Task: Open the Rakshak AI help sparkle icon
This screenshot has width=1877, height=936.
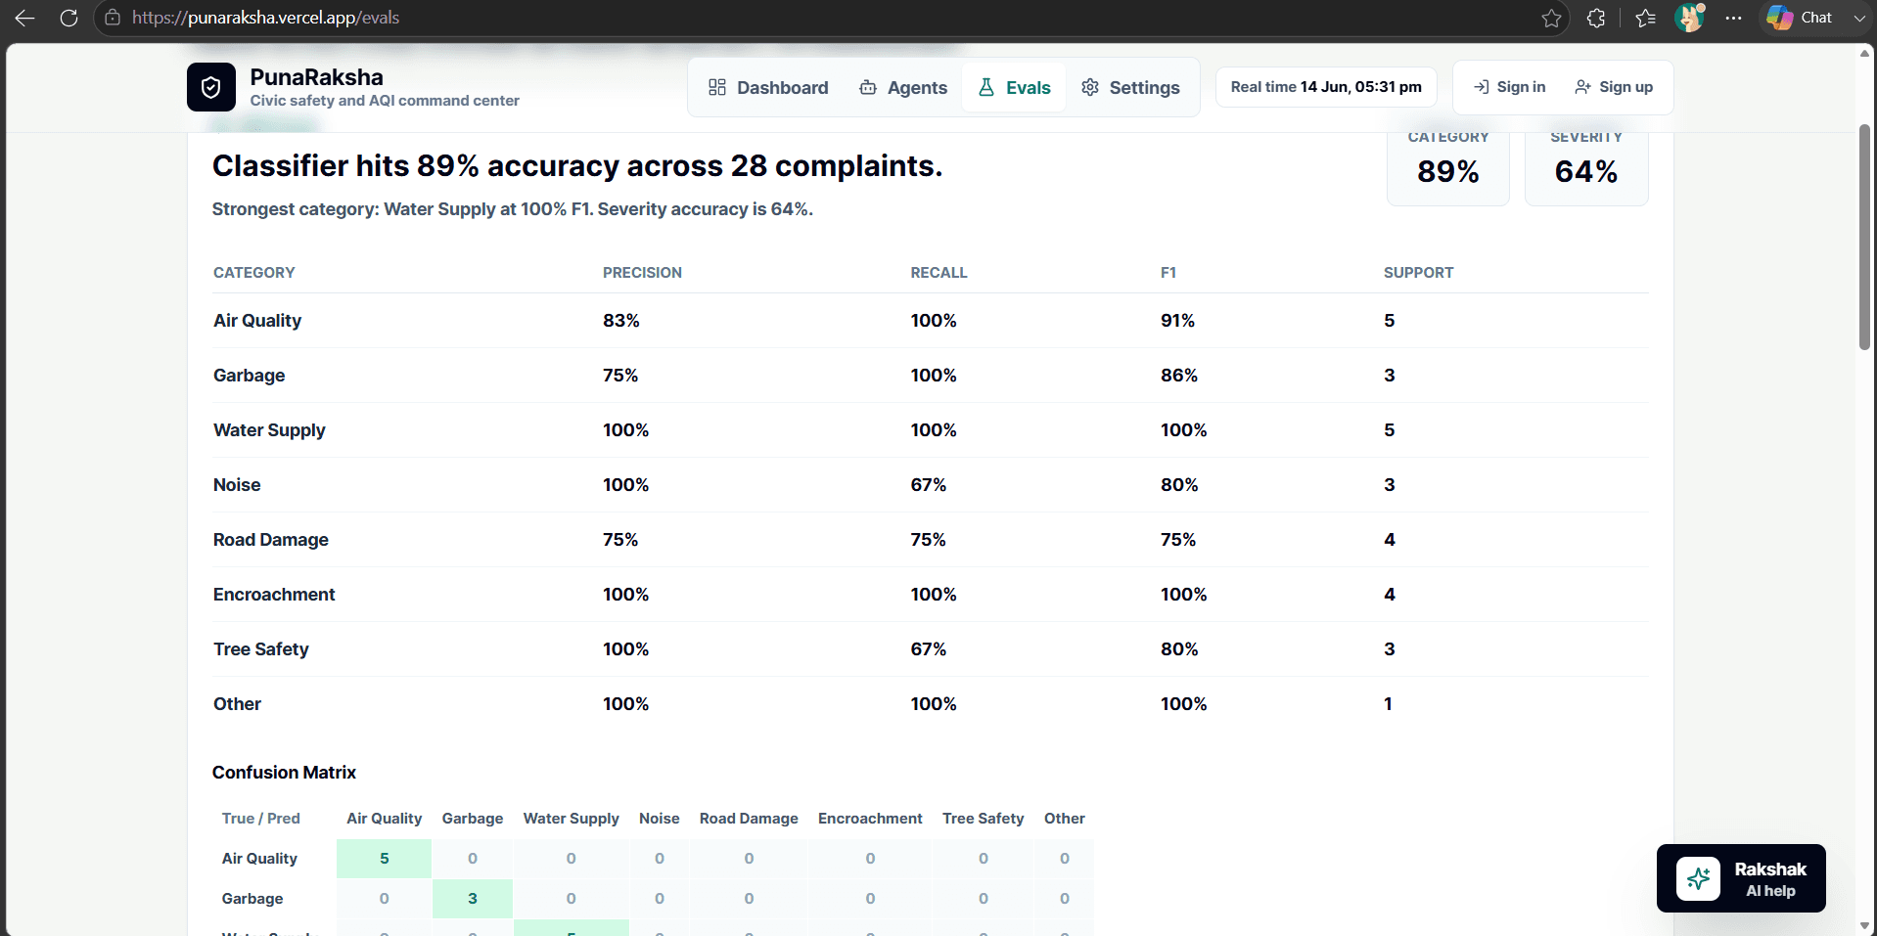Action: pos(1698,878)
